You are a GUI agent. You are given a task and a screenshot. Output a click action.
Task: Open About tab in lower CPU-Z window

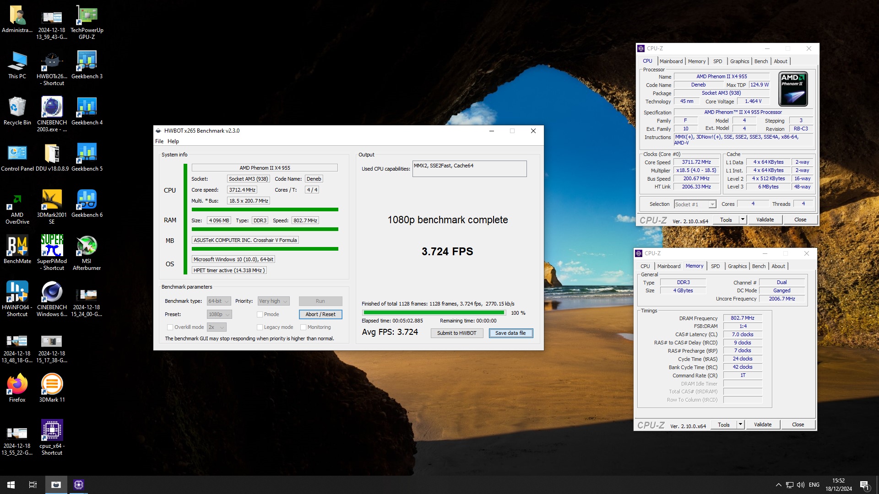[x=778, y=266]
